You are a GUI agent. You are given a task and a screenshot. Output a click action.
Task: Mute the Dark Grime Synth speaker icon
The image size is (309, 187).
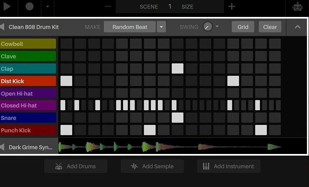tap(2, 147)
